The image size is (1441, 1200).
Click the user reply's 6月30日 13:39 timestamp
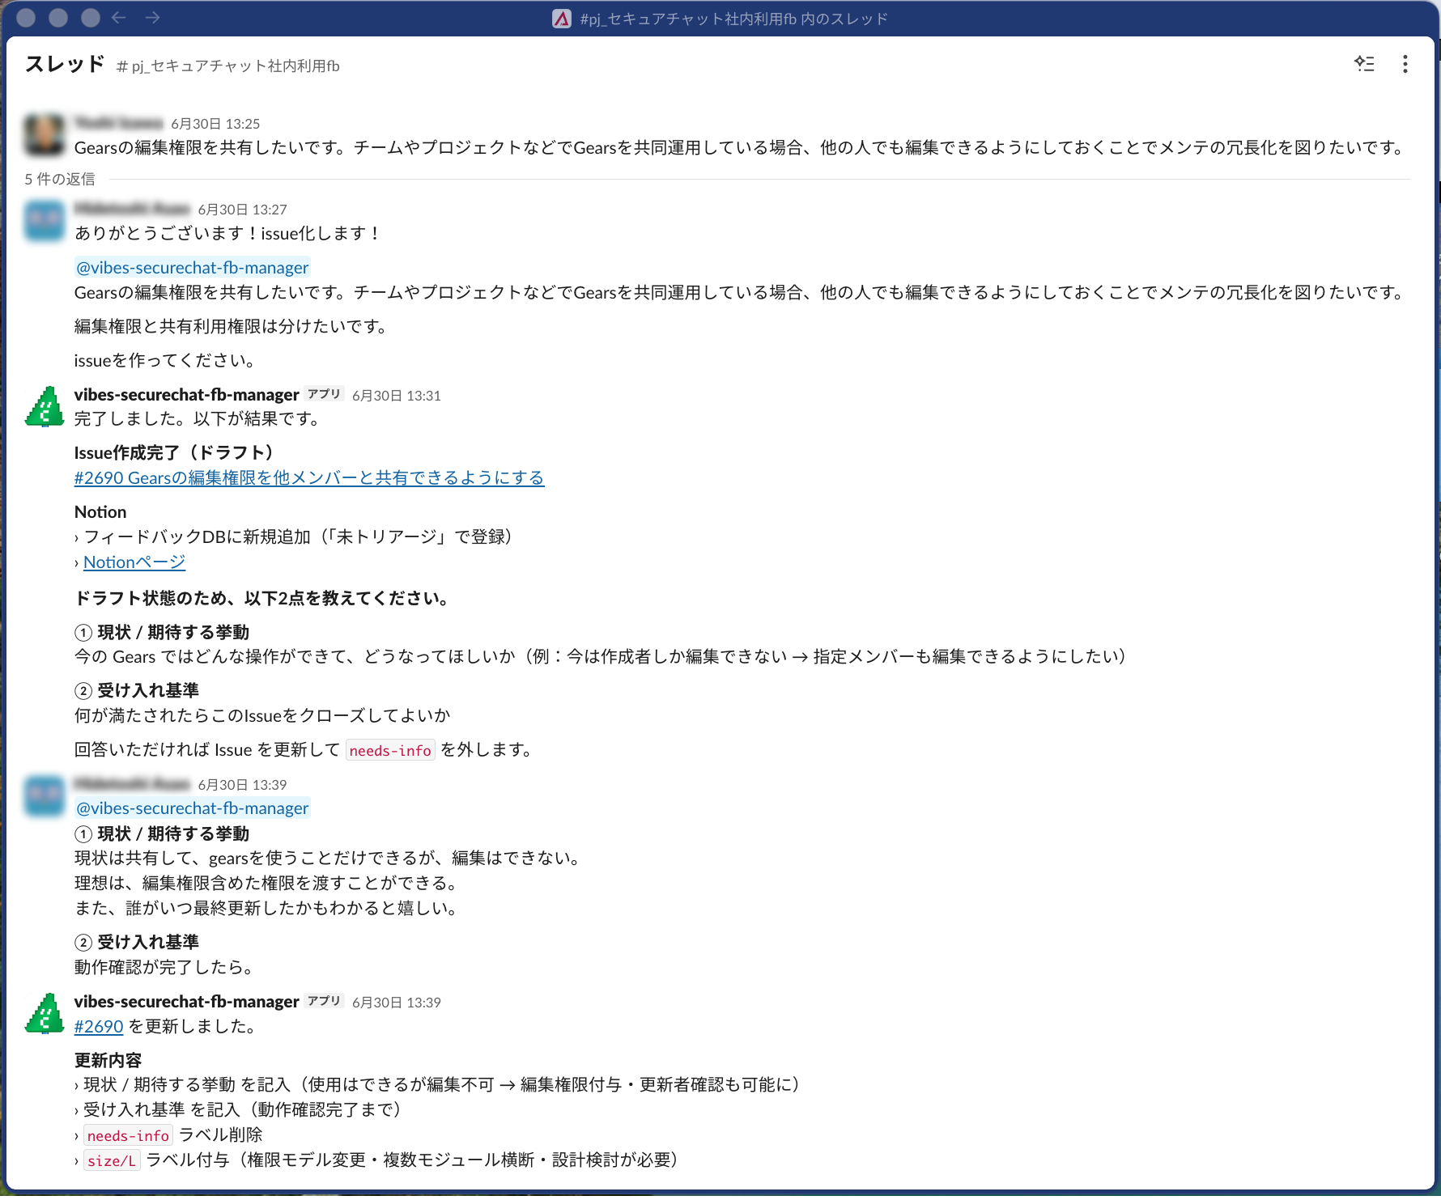[243, 785]
